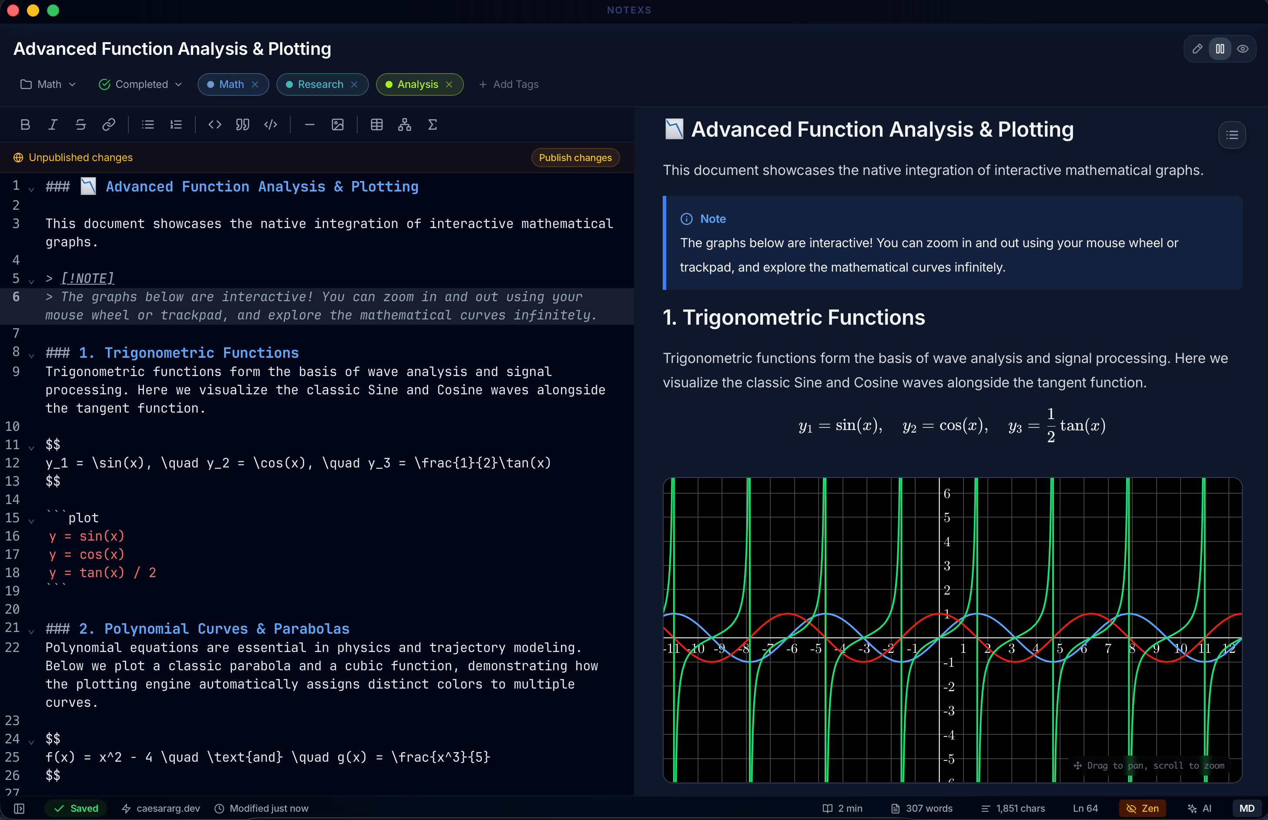Insert a diagram
1268x820 pixels.
coord(405,124)
